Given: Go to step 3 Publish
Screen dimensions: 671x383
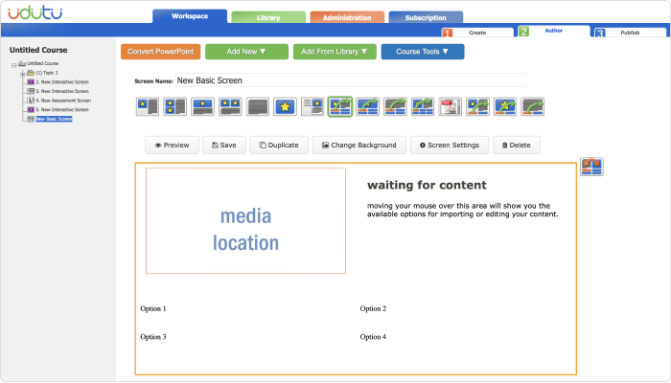Looking at the screenshot, I should point(630,33).
